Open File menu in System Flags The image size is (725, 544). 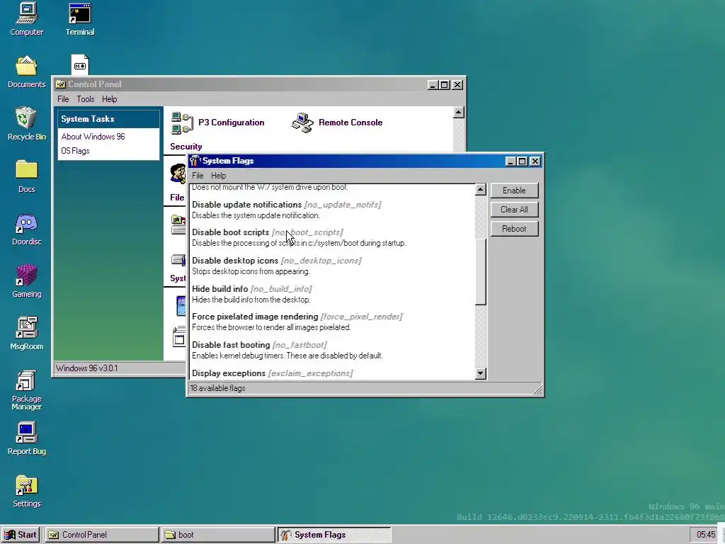pos(198,176)
